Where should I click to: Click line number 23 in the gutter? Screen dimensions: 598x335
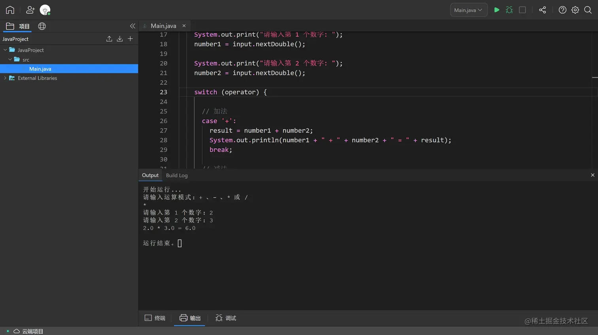point(164,92)
